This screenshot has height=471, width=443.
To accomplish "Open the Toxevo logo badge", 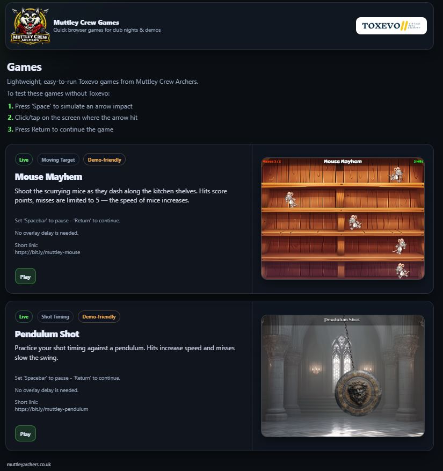I will 391,26.
